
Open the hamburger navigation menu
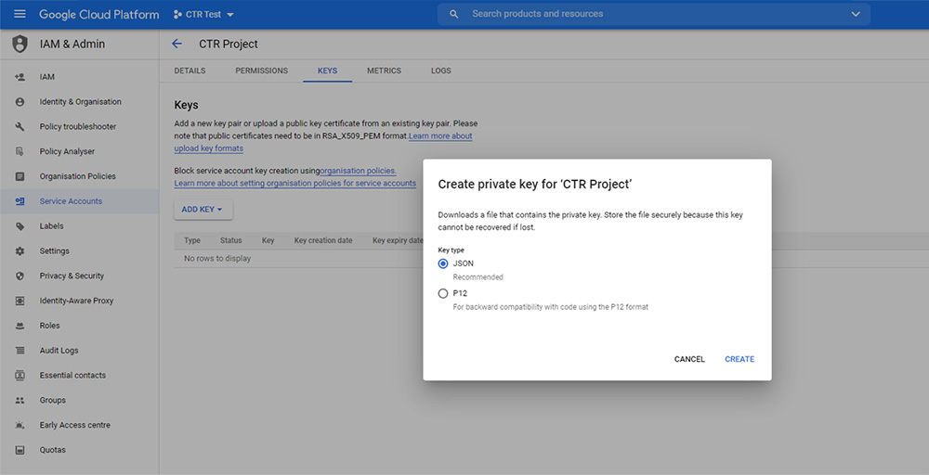point(20,14)
